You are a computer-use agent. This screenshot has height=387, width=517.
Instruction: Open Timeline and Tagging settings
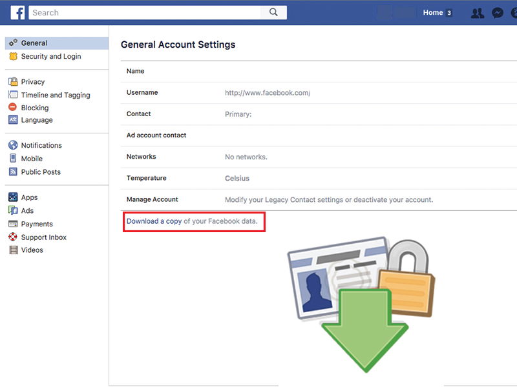56,95
